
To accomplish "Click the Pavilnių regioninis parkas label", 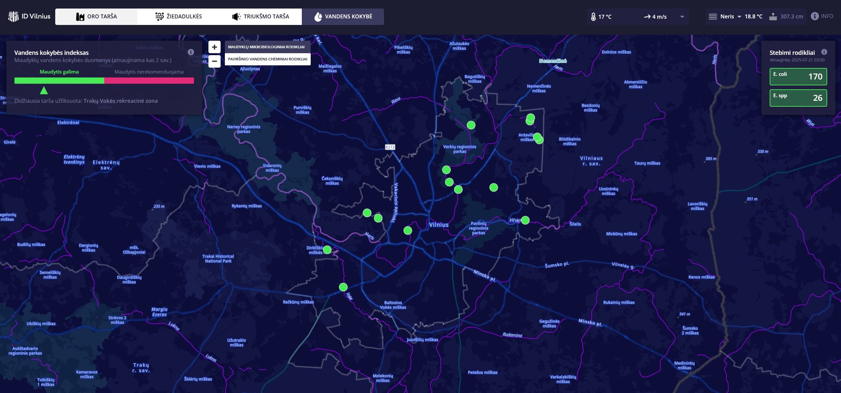I will (x=478, y=228).
